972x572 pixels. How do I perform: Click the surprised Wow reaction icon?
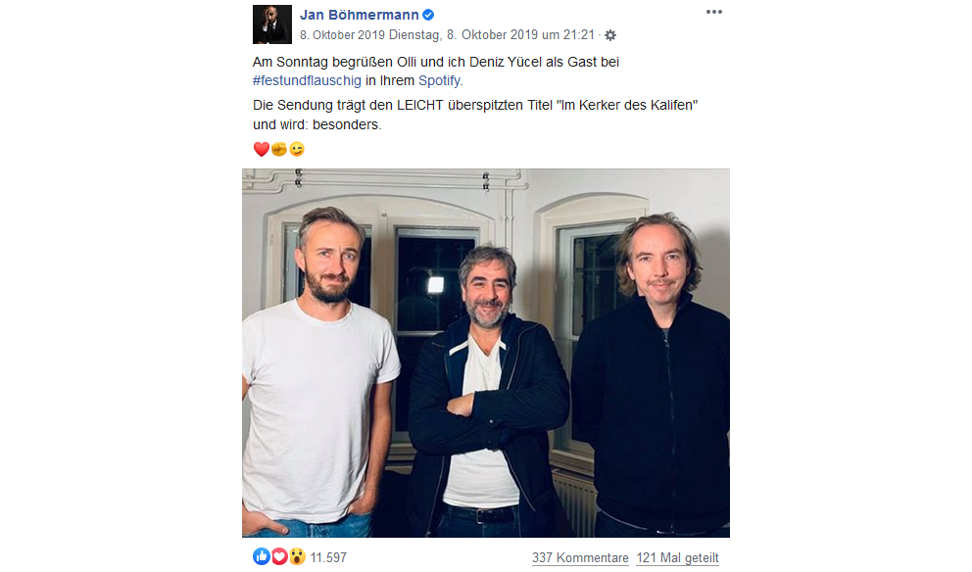tap(297, 556)
